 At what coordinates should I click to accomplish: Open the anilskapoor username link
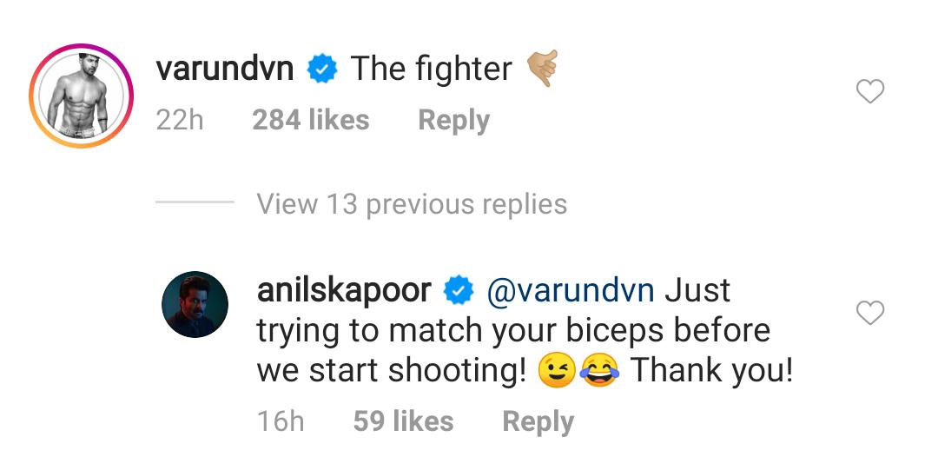click(344, 290)
